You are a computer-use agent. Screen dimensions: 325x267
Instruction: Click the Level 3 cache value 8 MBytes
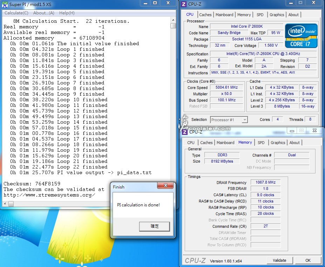[x=282, y=106]
